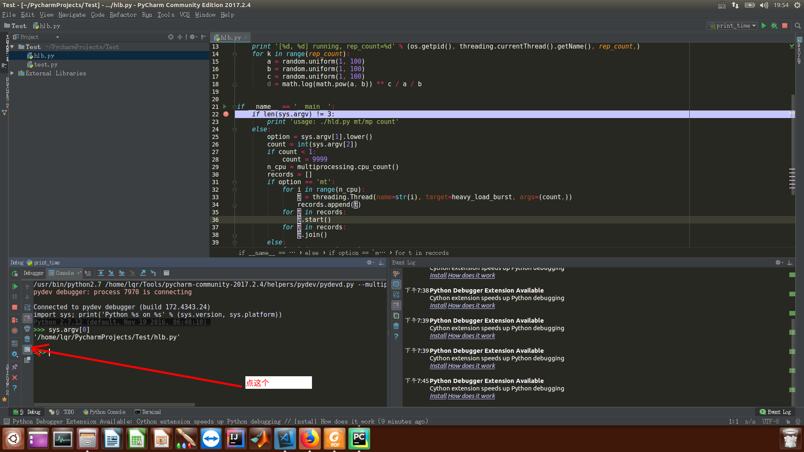Screen dimensions: 804x452
Task: Click Install link under 7:38 event
Action: [x=438, y=306]
